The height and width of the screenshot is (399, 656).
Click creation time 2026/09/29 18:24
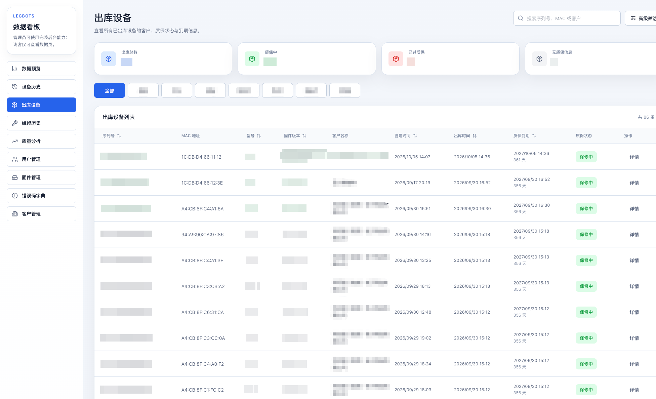413,364
